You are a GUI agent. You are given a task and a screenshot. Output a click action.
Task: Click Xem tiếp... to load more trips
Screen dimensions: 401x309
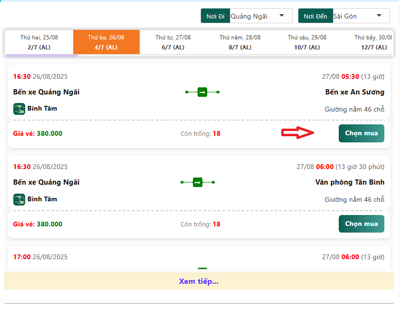coord(199,281)
